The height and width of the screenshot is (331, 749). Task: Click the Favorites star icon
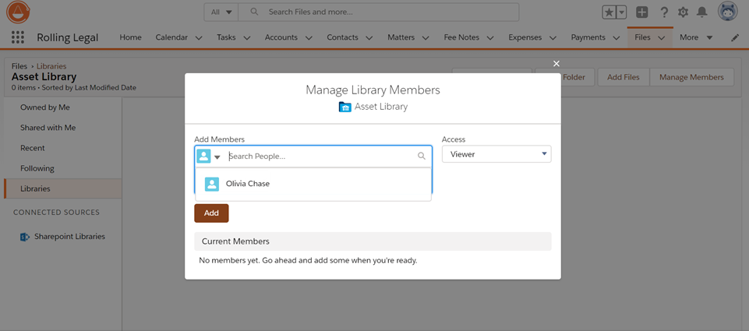coord(609,12)
